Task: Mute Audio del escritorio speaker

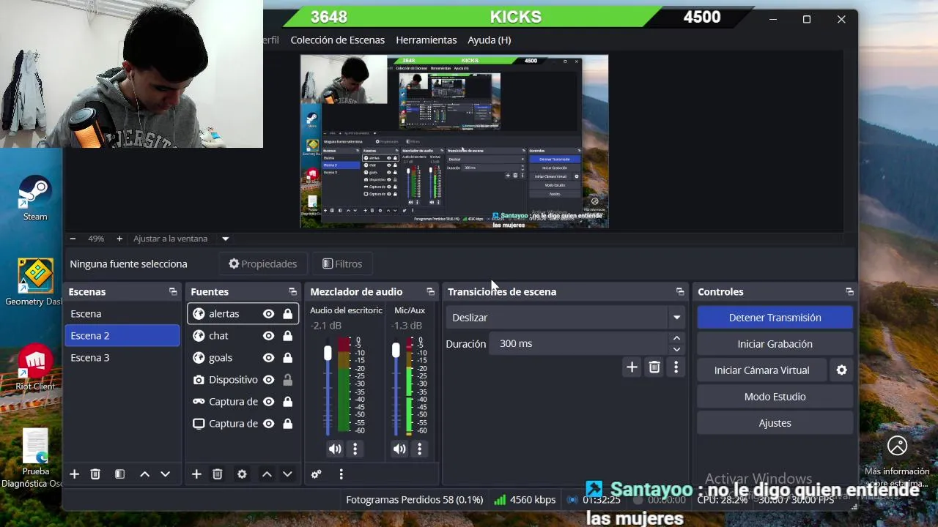Action: (335, 449)
